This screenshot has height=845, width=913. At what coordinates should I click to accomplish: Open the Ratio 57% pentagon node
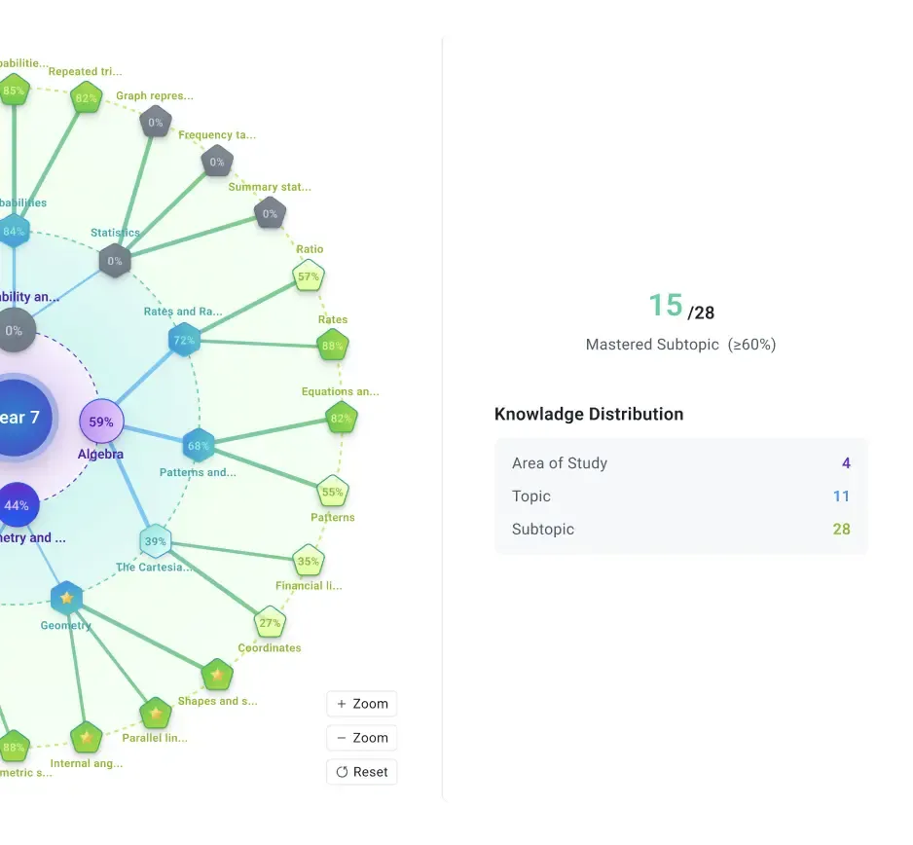(308, 276)
